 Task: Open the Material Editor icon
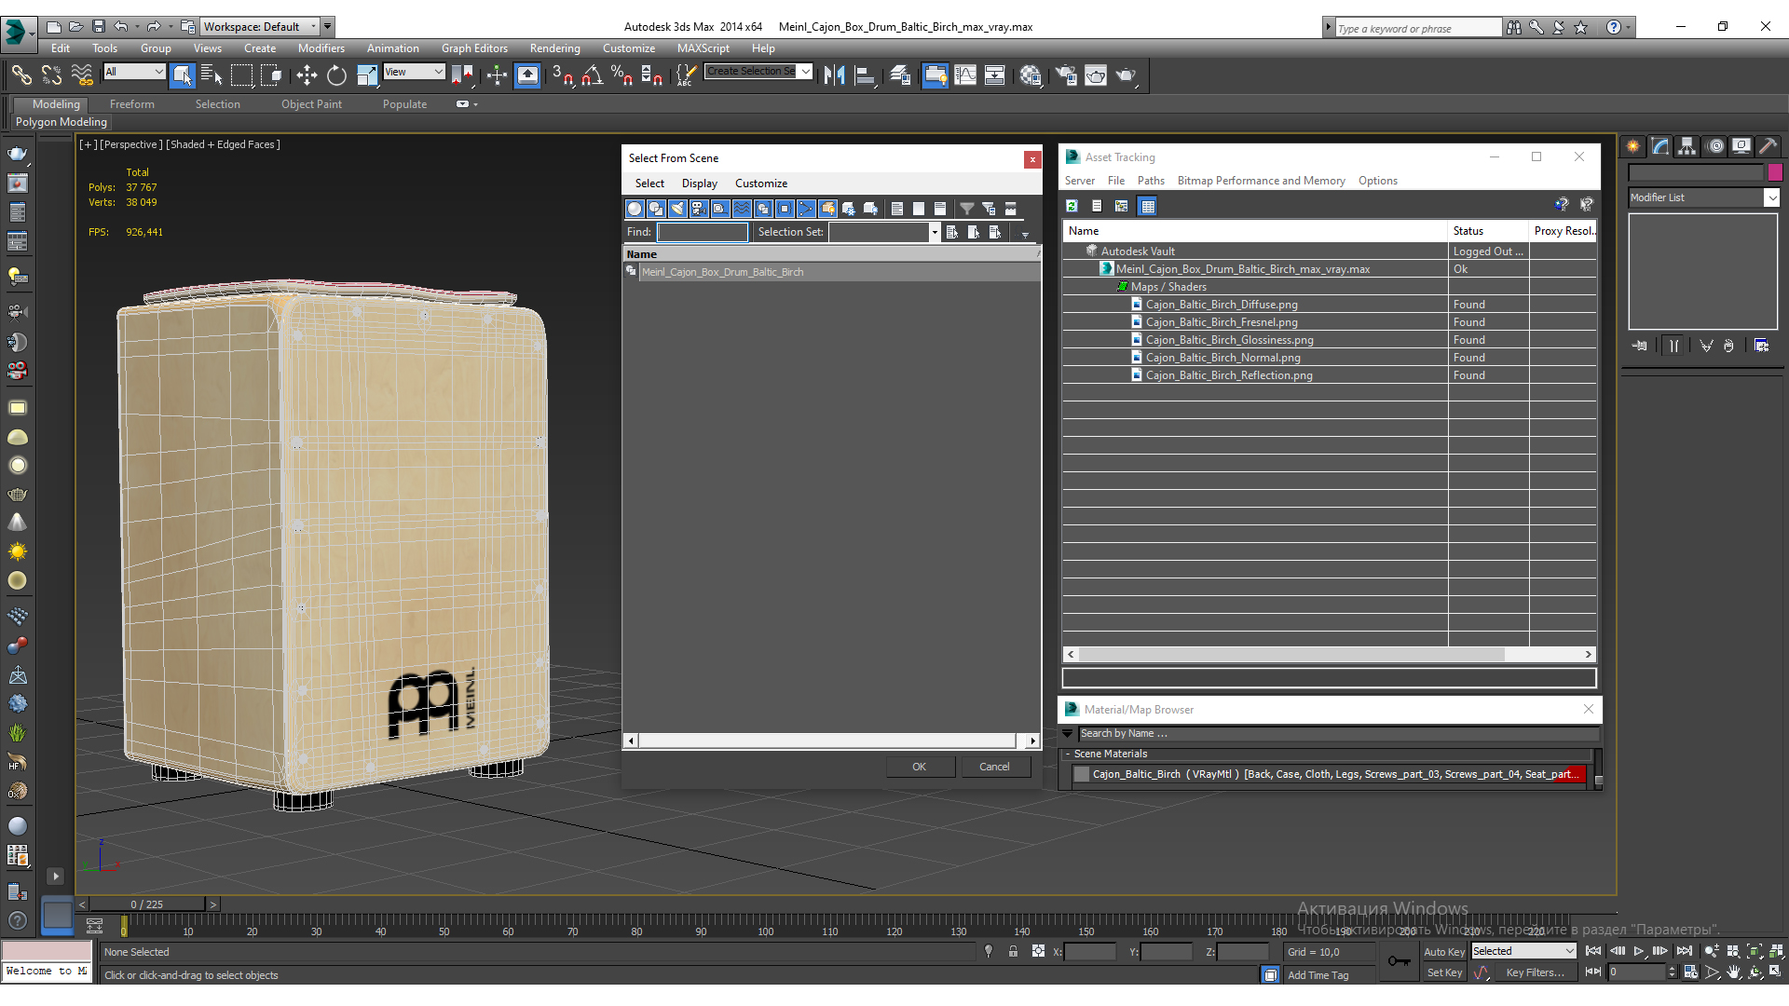pyautogui.click(x=1031, y=75)
